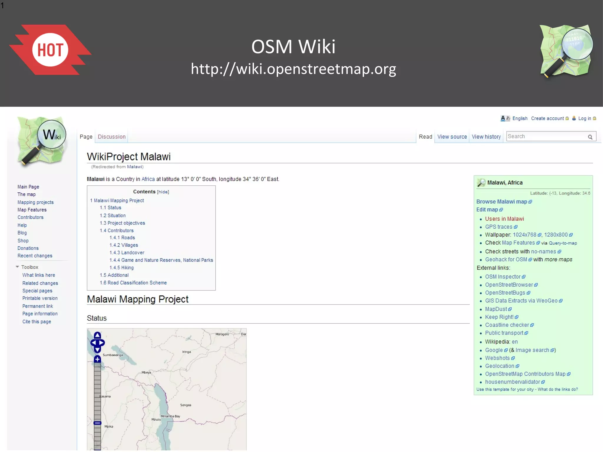
Task: Open Cite this page
Action: (37, 322)
